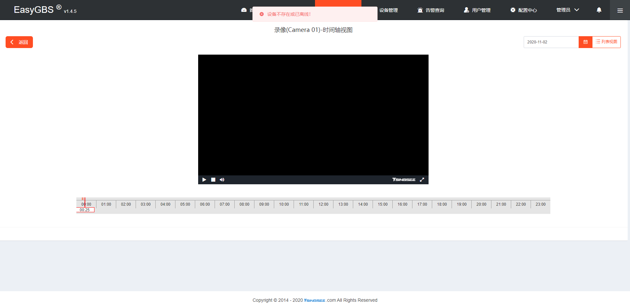Click the title 录像(Camera 01)-时间轴视图
This screenshot has width=630, height=308.
click(x=313, y=30)
